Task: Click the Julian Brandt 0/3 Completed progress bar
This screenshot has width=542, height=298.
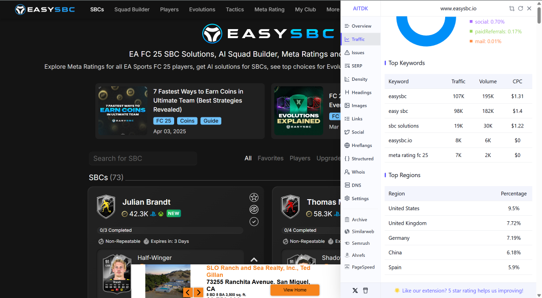Action: click(x=171, y=230)
